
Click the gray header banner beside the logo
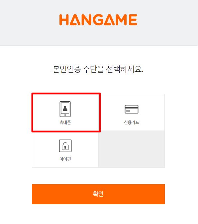click(163, 23)
